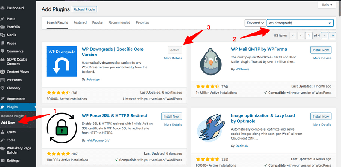Click the Glossary ABC icon

[3, 88]
